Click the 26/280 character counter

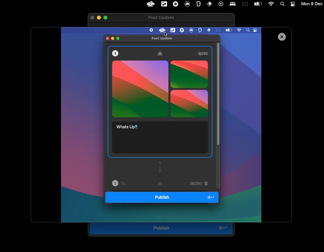(196, 183)
